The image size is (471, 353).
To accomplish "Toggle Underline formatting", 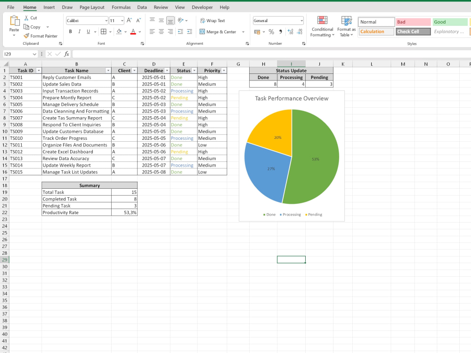I will (x=89, y=32).
